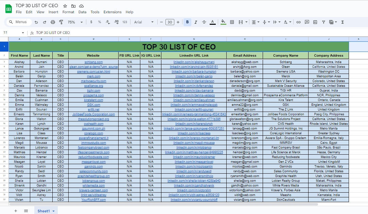368x214 pixels.
Task: Open the fill color picker
Action: tap(223, 22)
